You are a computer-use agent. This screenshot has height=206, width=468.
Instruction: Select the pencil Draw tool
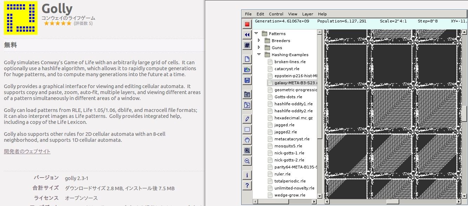[x=247, y=119]
